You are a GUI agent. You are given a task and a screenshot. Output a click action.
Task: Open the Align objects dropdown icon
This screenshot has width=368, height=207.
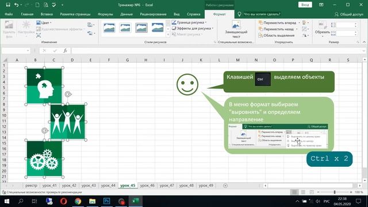(x=305, y=23)
